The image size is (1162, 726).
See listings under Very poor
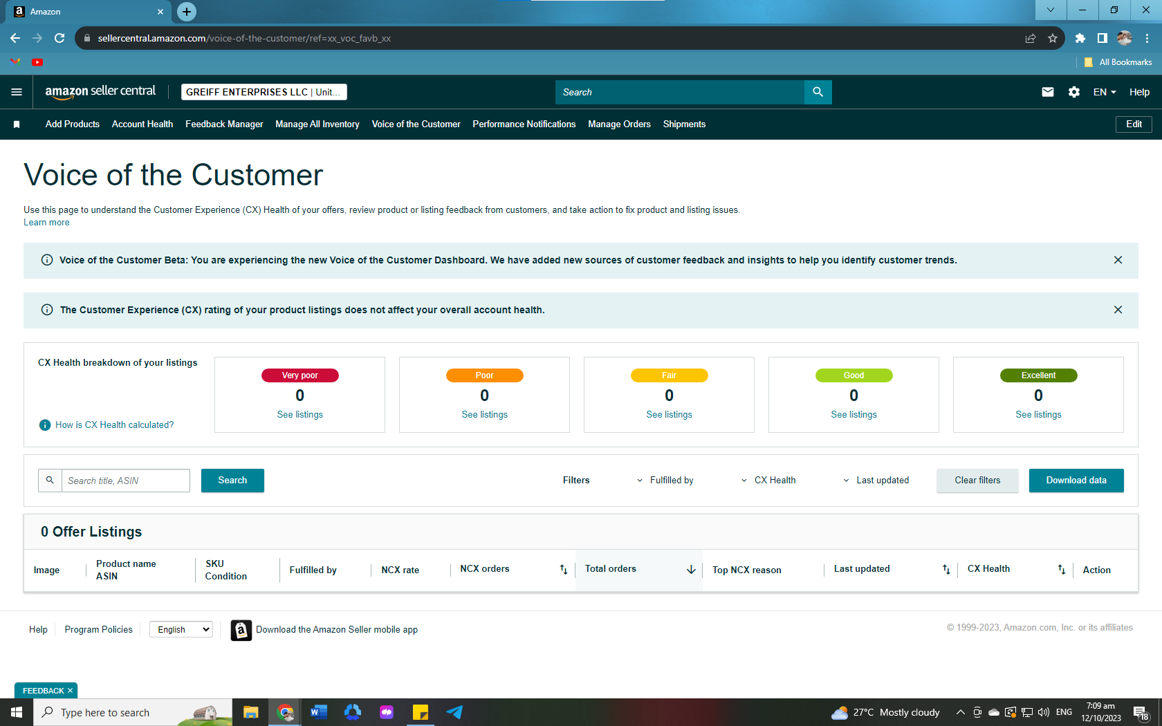[300, 415]
